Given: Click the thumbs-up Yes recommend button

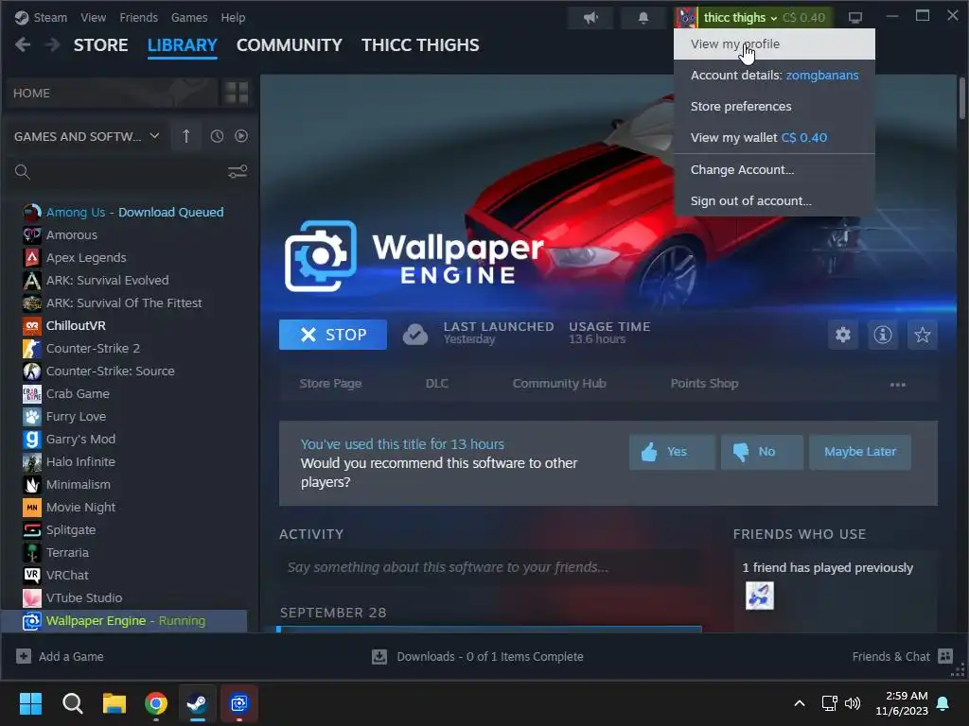Looking at the screenshot, I should click(673, 452).
